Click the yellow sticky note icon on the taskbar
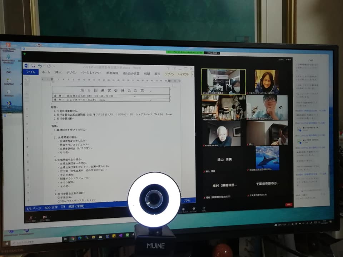Image resolution: width=343 pixels, height=257 pixels. point(114,236)
